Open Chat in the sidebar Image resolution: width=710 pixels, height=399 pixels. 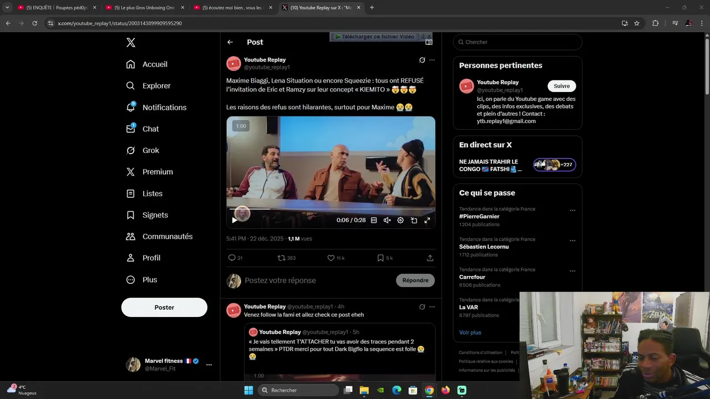coord(143,129)
